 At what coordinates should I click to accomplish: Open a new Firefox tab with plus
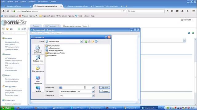pos(126,6)
